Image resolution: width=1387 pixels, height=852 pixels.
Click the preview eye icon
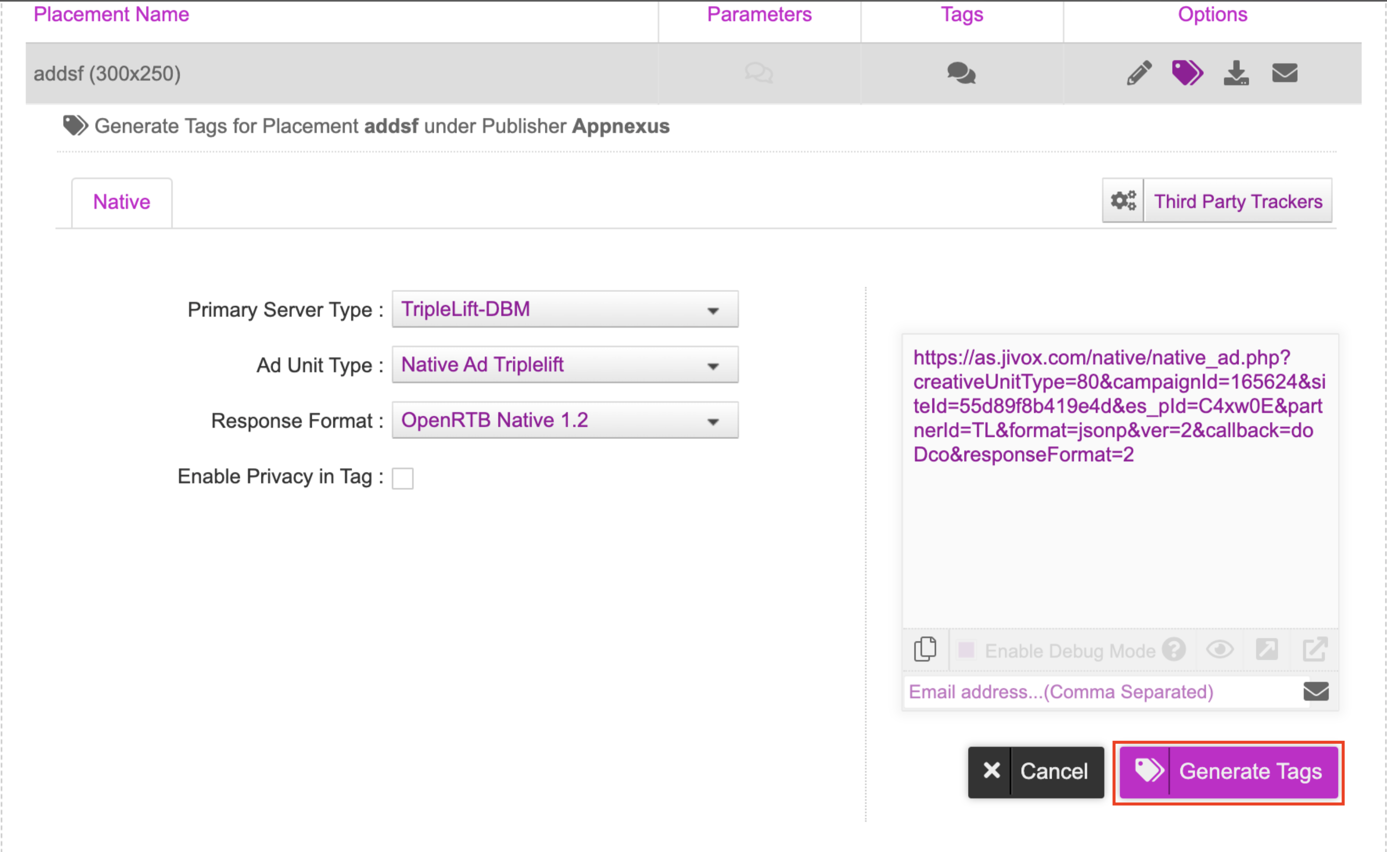[x=1220, y=649]
